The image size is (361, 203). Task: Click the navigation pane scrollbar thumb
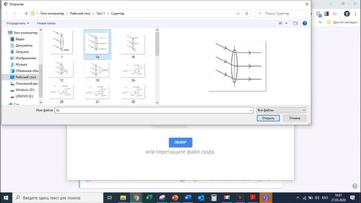pyautogui.click(x=41, y=81)
